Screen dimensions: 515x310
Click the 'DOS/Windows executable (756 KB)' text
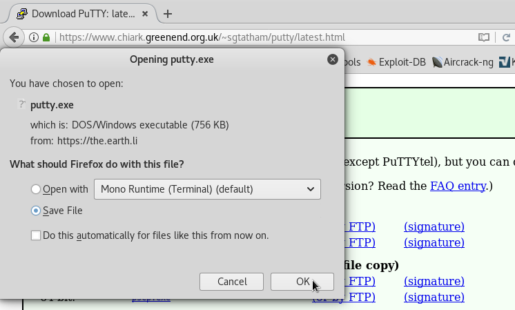pos(150,125)
